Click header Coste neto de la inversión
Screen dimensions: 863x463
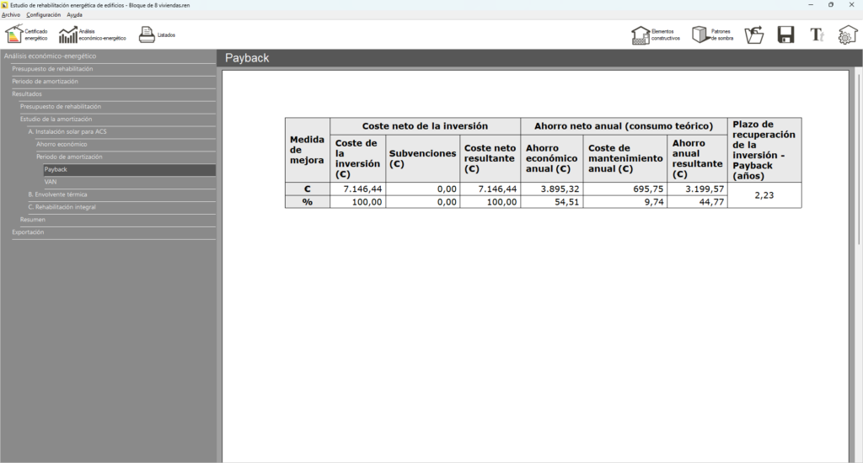click(x=425, y=126)
